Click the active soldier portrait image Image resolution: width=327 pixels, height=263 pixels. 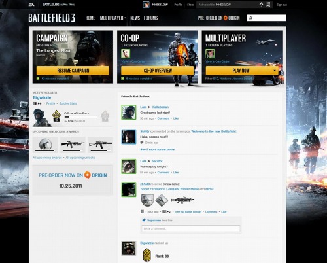[x=42, y=118]
